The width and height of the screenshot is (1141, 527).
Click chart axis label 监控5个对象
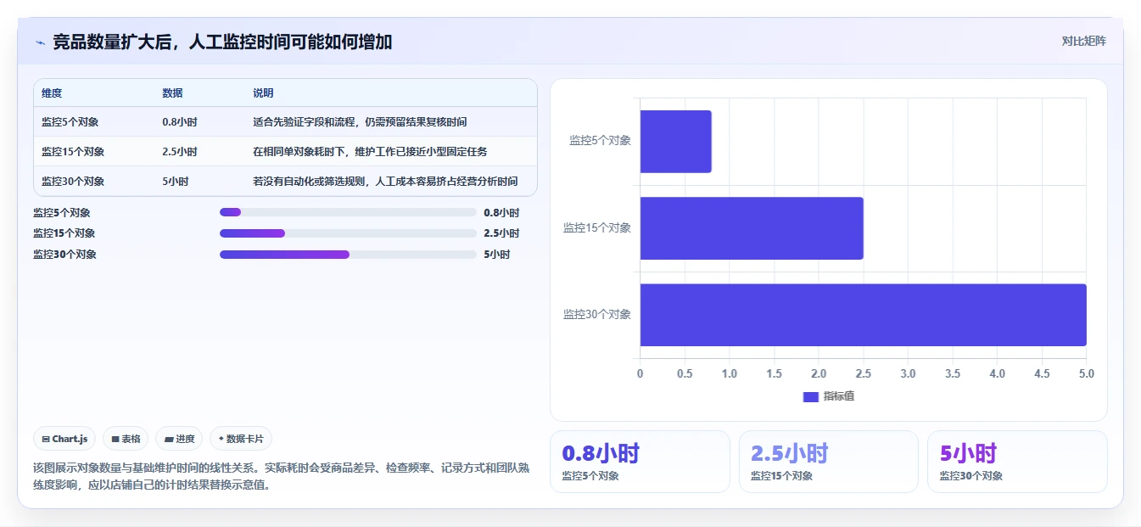click(601, 141)
